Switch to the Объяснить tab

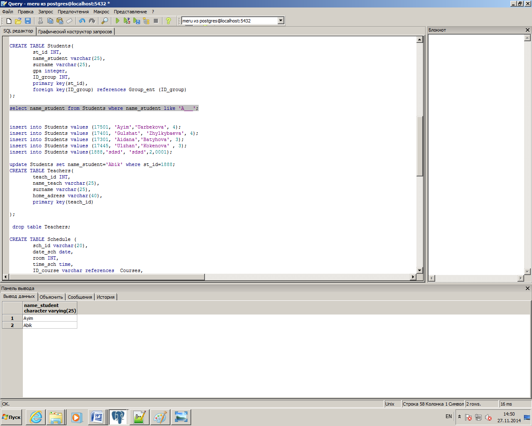(51, 297)
